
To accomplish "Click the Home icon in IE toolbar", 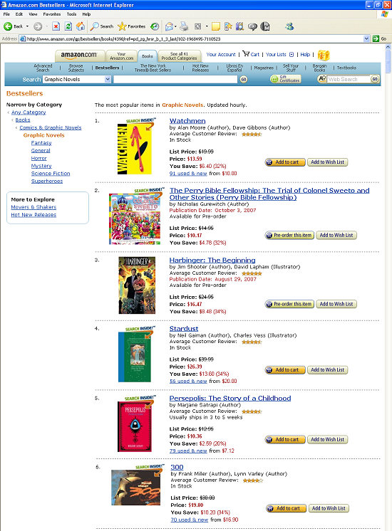I will click(x=81, y=26).
